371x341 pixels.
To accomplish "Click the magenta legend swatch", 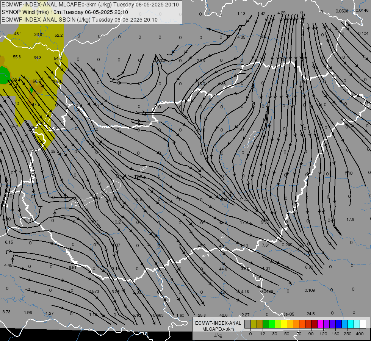I will 320,324.
